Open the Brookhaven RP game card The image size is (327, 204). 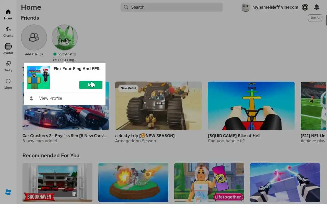tap(57, 183)
